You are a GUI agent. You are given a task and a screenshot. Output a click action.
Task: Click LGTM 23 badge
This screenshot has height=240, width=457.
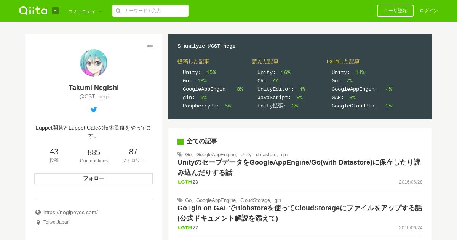coord(188,182)
